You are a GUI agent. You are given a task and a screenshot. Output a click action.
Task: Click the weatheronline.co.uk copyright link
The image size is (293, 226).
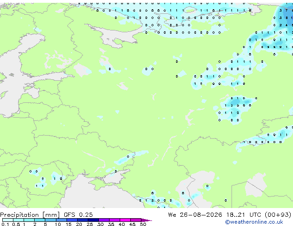pyautogui.click(x=254, y=222)
